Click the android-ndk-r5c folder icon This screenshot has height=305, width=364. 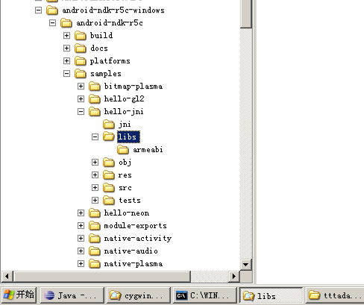66,23
